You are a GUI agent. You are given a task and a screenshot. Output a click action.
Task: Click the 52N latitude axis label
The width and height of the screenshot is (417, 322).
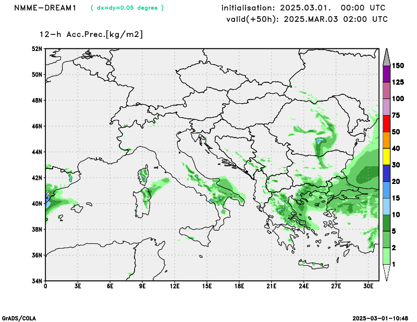tap(37, 48)
